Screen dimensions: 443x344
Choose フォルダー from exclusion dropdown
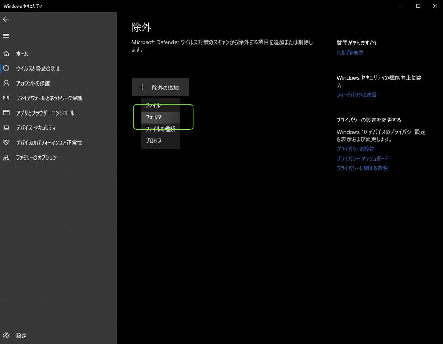(x=161, y=117)
